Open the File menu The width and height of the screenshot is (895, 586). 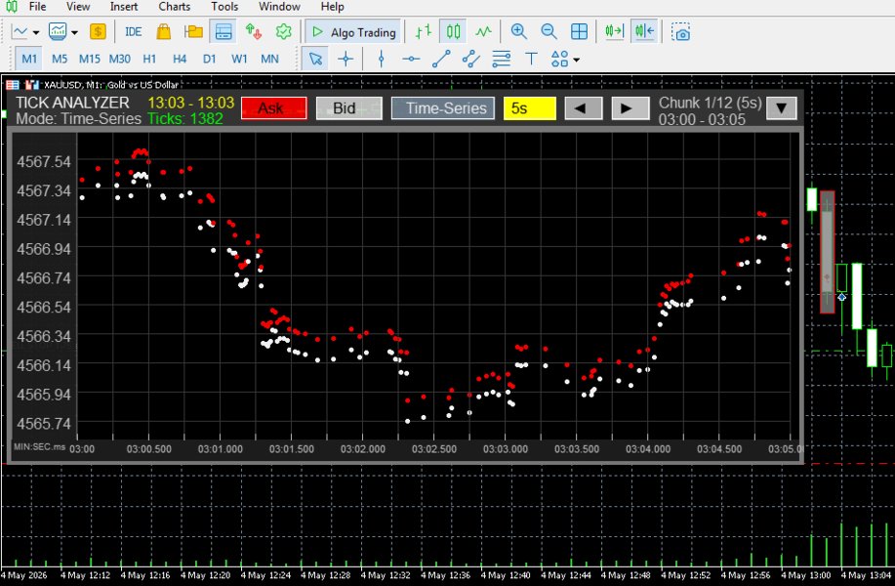click(x=37, y=7)
